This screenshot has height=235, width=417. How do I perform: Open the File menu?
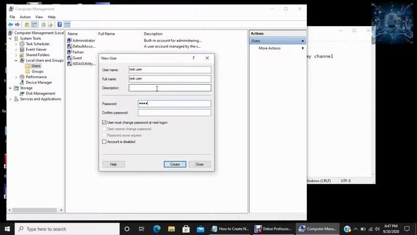(12, 17)
